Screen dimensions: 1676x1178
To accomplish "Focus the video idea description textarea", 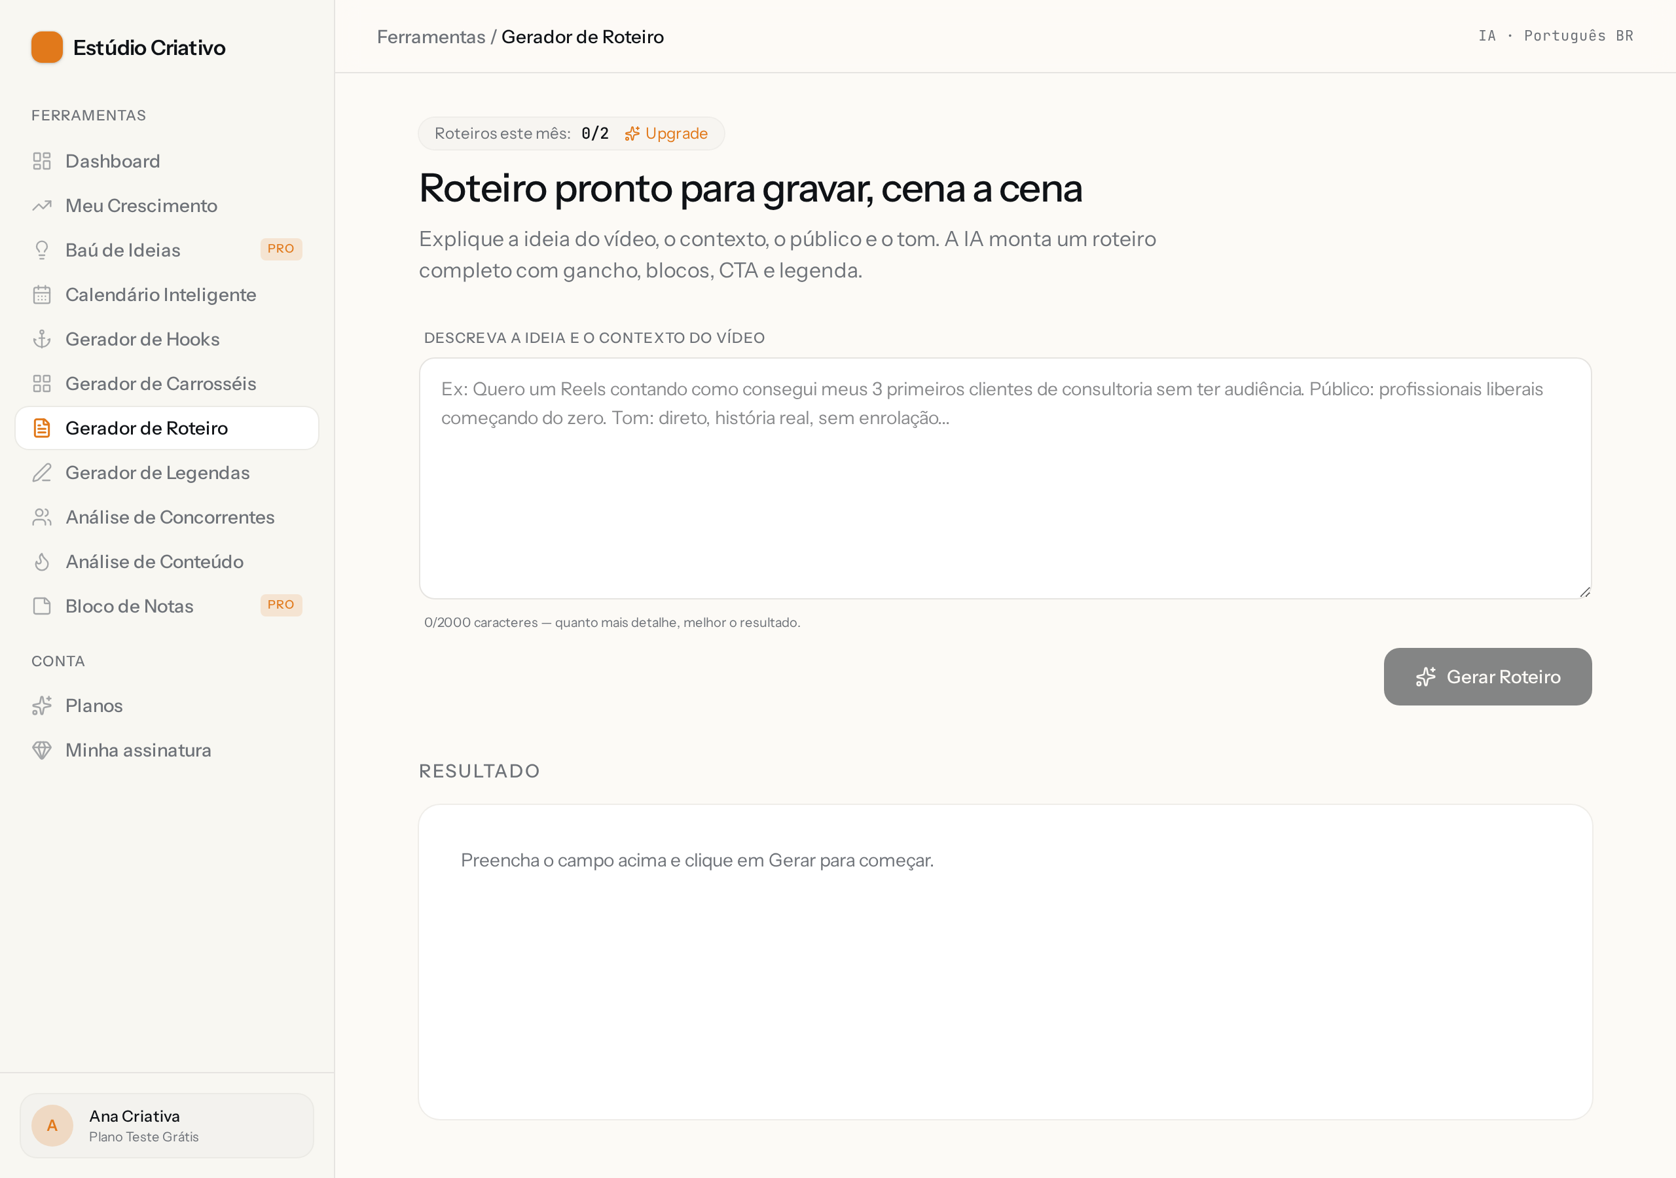I will tap(1005, 478).
